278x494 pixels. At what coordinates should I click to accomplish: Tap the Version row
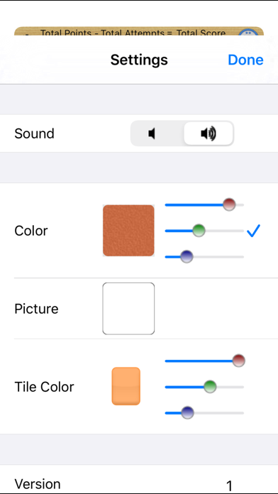[x=139, y=480]
